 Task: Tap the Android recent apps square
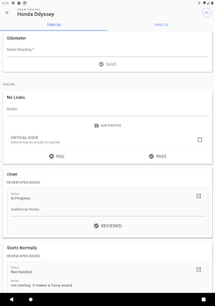tap(203, 300)
